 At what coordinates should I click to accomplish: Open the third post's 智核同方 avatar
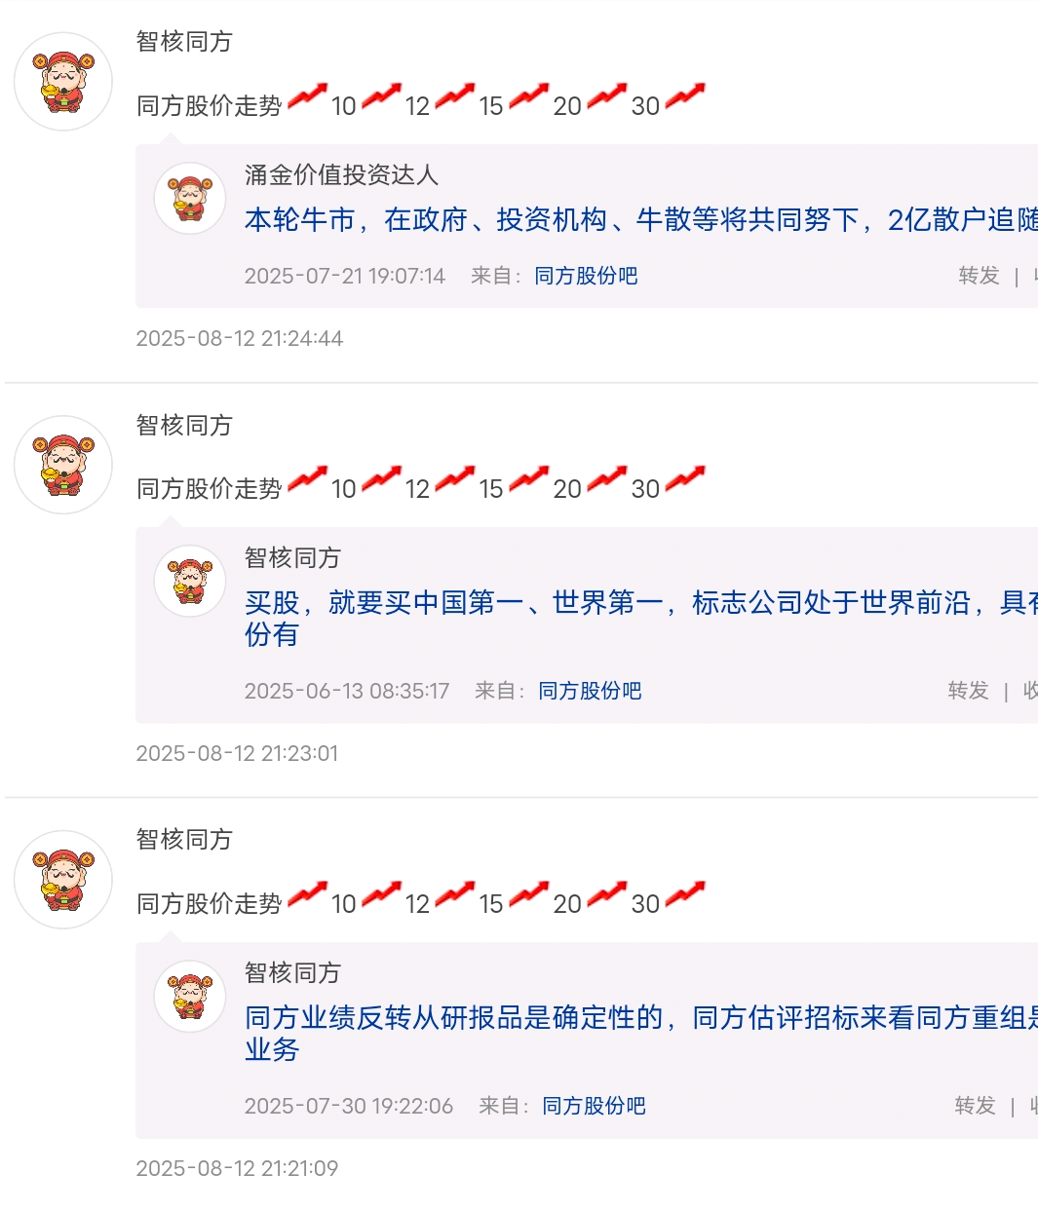click(x=63, y=880)
